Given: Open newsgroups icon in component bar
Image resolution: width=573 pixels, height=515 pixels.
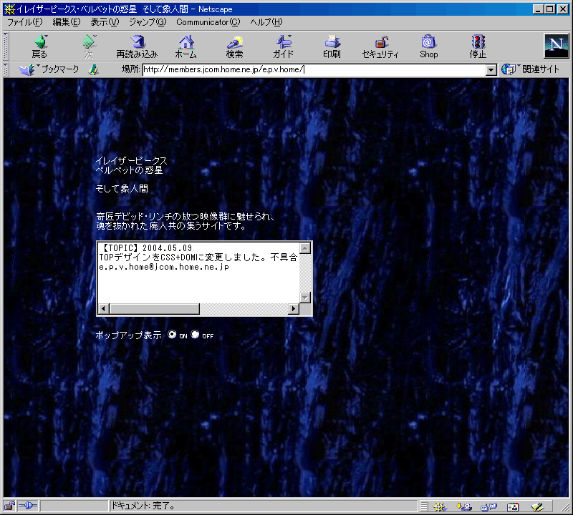Looking at the screenshot, I should point(488,506).
